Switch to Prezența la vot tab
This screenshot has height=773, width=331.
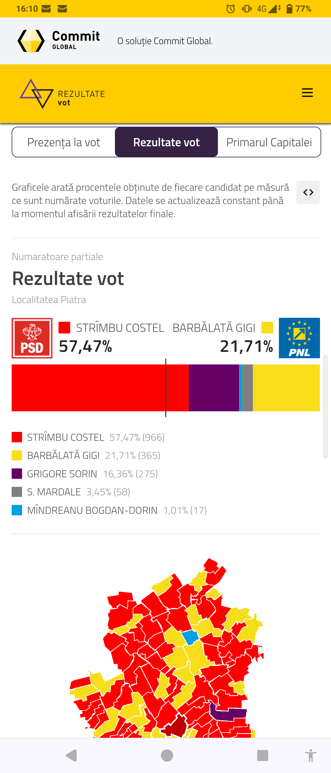click(64, 142)
